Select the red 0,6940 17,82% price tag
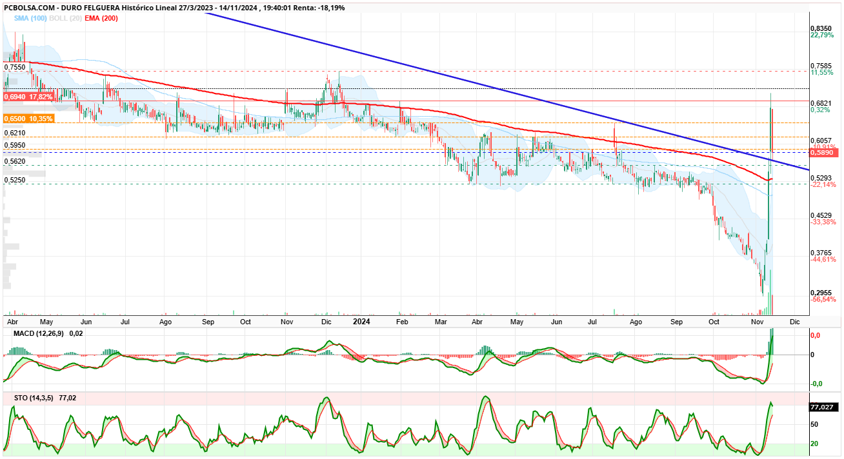 pos(28,97)
